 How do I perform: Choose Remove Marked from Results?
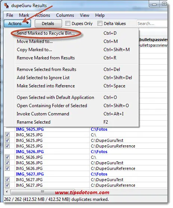[71, 58]
